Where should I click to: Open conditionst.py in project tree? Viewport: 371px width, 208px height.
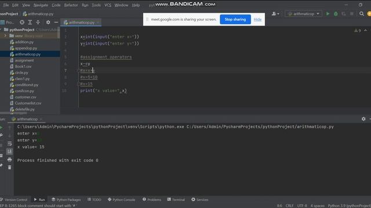27,85
